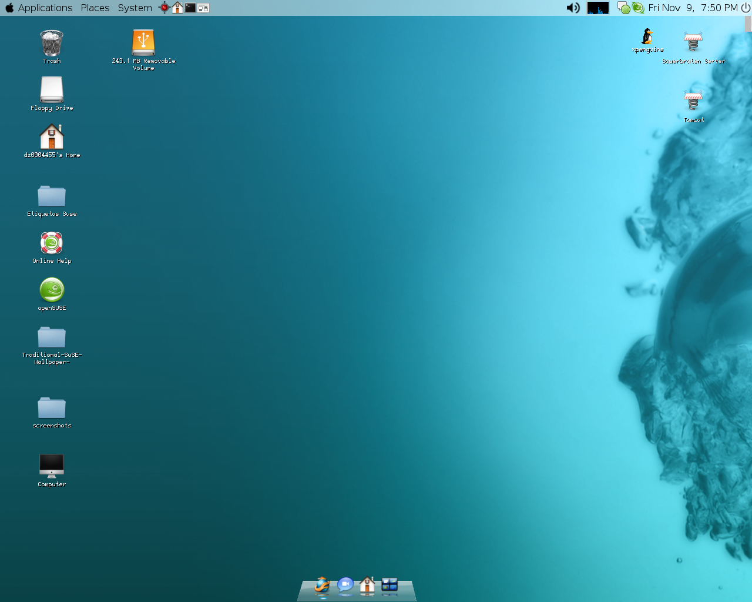
Task: Click the power shutdown button
Action: (x=746, y=8)
